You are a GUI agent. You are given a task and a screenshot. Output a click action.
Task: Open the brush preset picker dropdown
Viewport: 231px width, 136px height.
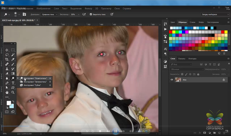click(x=19, y=14)
